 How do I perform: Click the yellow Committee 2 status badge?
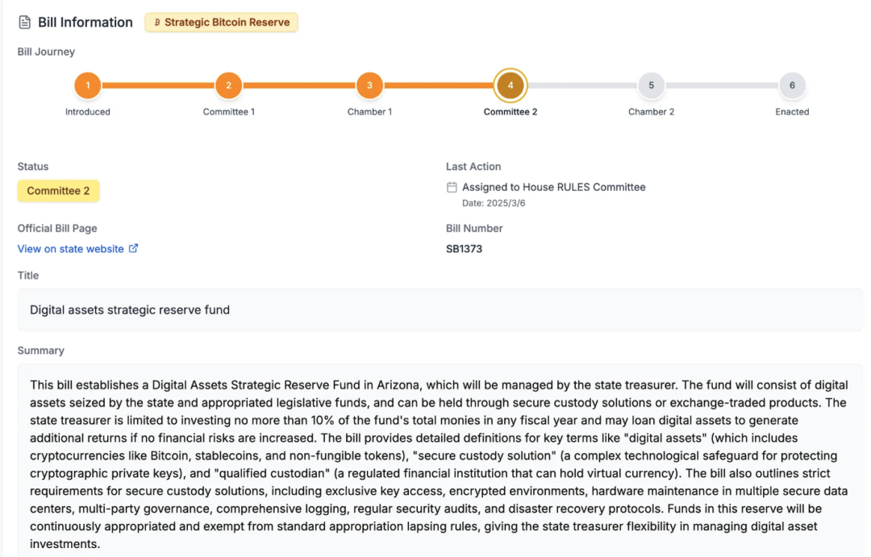(58, 191)
